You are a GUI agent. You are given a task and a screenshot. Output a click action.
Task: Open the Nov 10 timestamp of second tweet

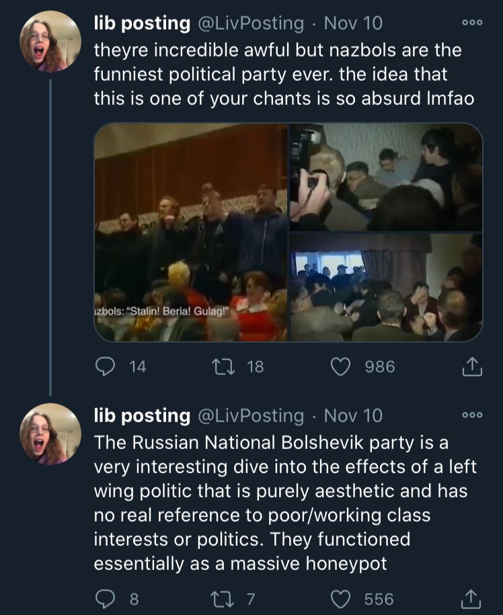[x=353, y=416]
